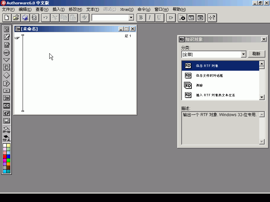This screenshot has height=202, width=270.
Task: Choose the blue color swatch
Action: tap(8, 157)
